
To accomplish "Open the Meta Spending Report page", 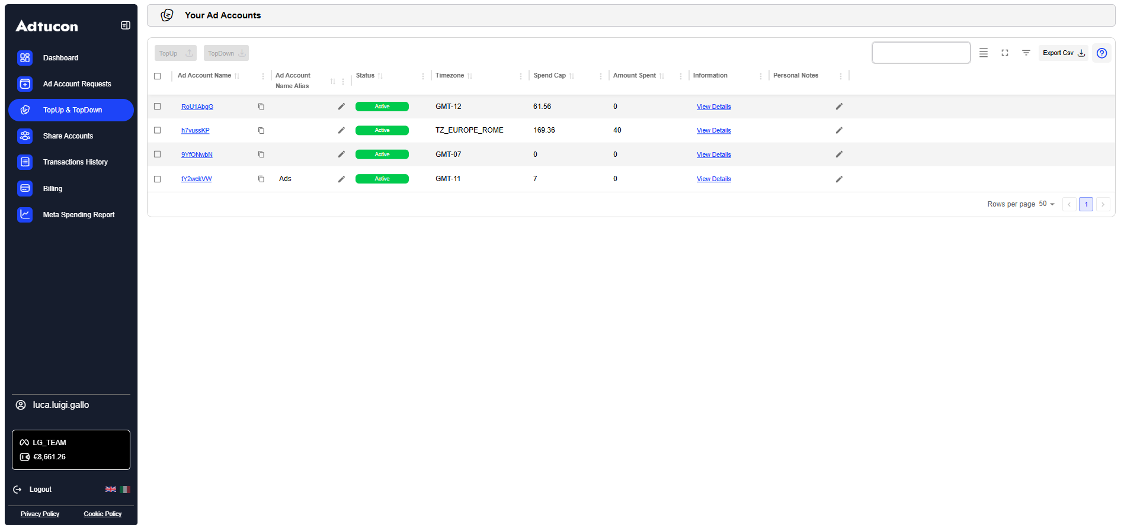I will click(79, 215).
